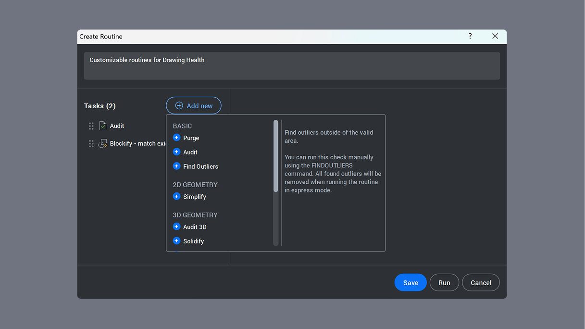The height and width of the screenshot is (329, 585).
Task: Choose Audit 3D under 3D Geometry
Action: coord(195,227)
